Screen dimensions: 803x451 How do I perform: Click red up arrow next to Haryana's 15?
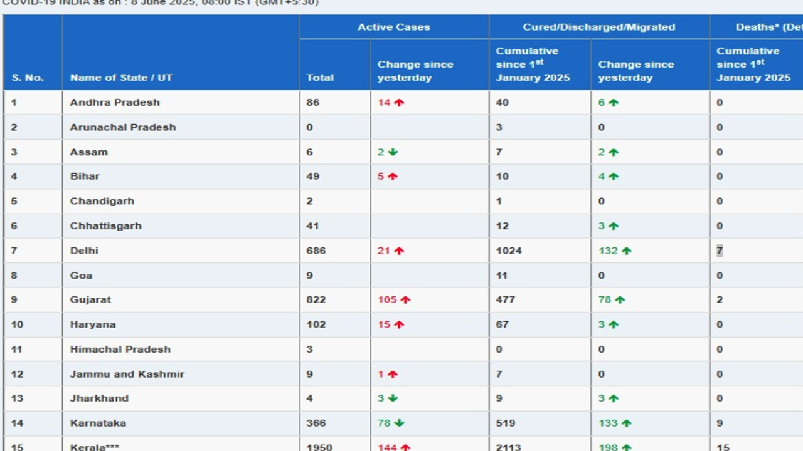pyautogui.click(x=399, y=325)
